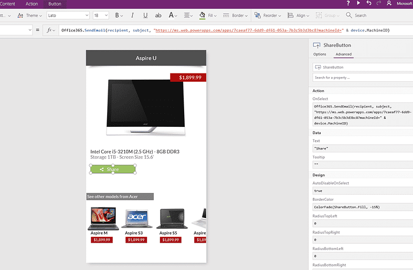The image size is (413, 270).
Task: Open text alignment options
Action: click(x=188, y=16)
